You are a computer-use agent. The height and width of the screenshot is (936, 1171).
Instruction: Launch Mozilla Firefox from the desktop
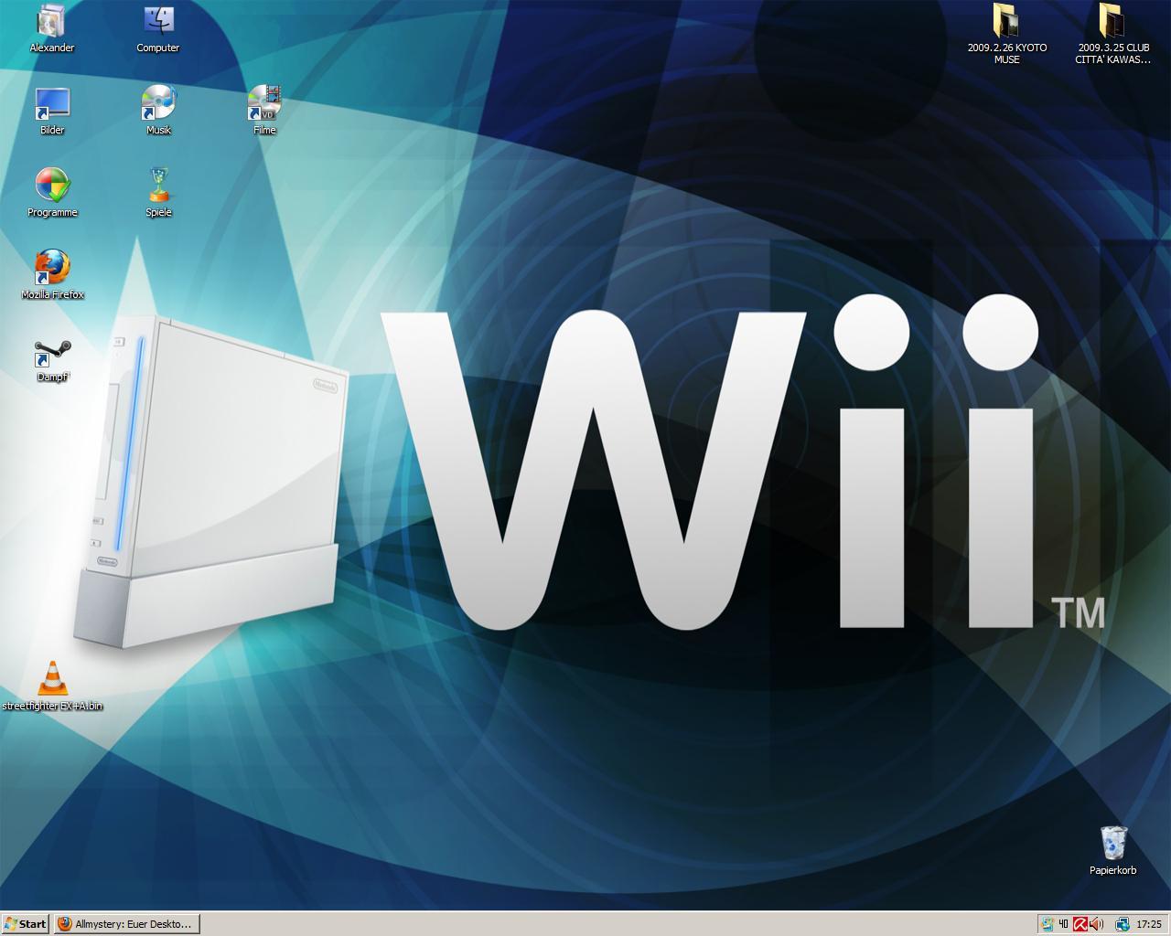[52, 275]
